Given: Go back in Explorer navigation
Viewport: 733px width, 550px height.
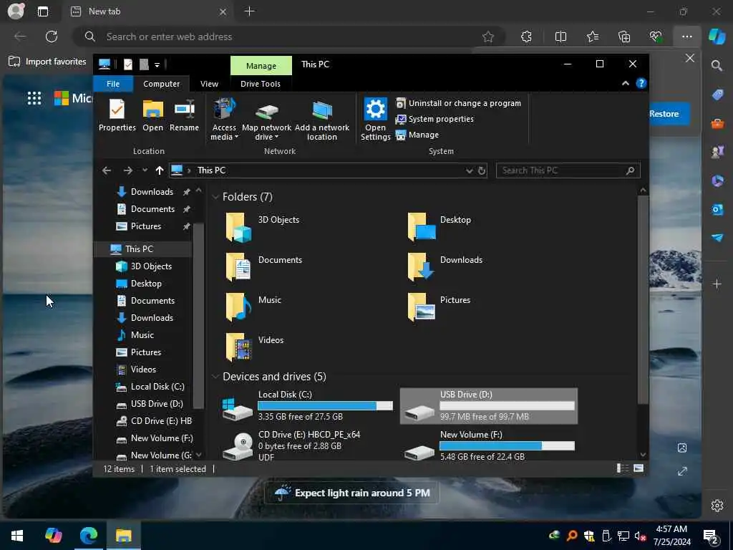Looking at the screenshot, I should pyautogui.click(x=107, y=170).
